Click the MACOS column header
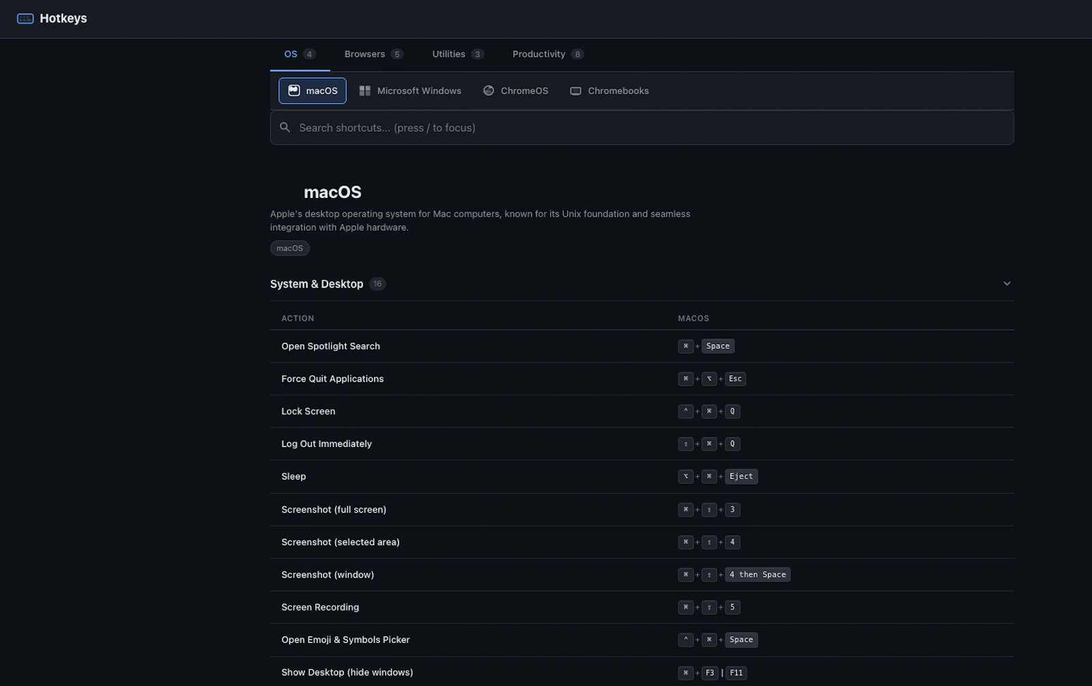The width and height of the screenshot is (1092, 686). pyautogui.click(x=693, y=319)
